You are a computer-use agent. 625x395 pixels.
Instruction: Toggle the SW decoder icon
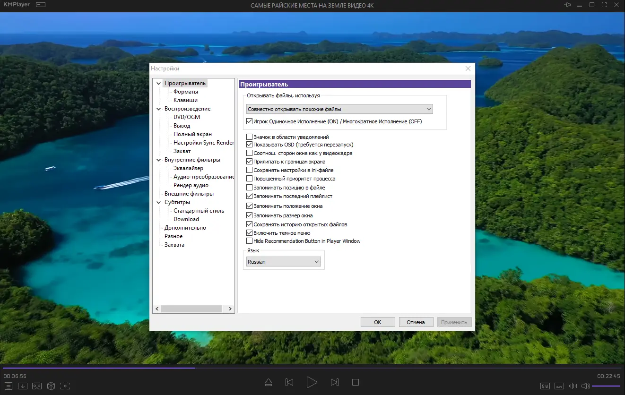coord(545,386)
